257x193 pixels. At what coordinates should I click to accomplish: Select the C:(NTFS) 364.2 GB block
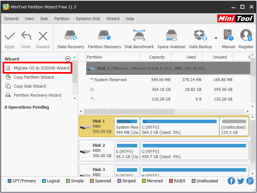click(180, 126)
